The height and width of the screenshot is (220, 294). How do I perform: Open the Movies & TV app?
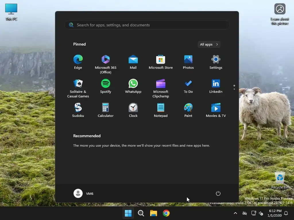[216, 110]
